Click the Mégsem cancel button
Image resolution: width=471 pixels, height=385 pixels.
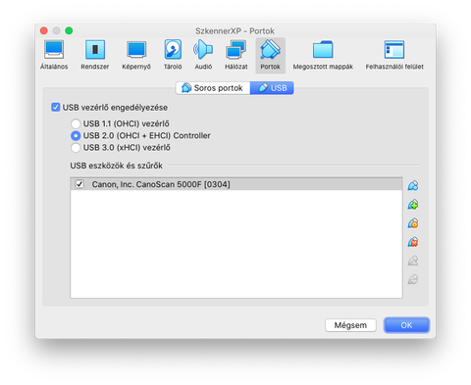(350, 325)
